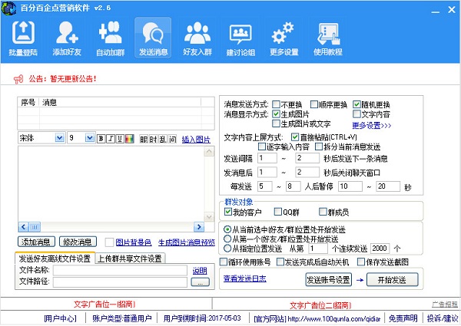Toggle underline U formatting icon
This screenshot has height=326, width=461.
coord(120,139)
